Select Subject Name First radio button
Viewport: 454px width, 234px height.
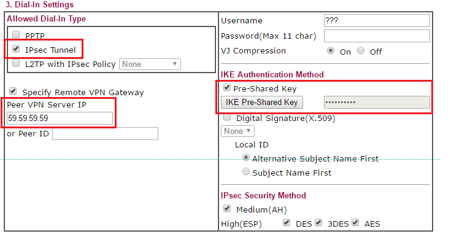point(246,171)
